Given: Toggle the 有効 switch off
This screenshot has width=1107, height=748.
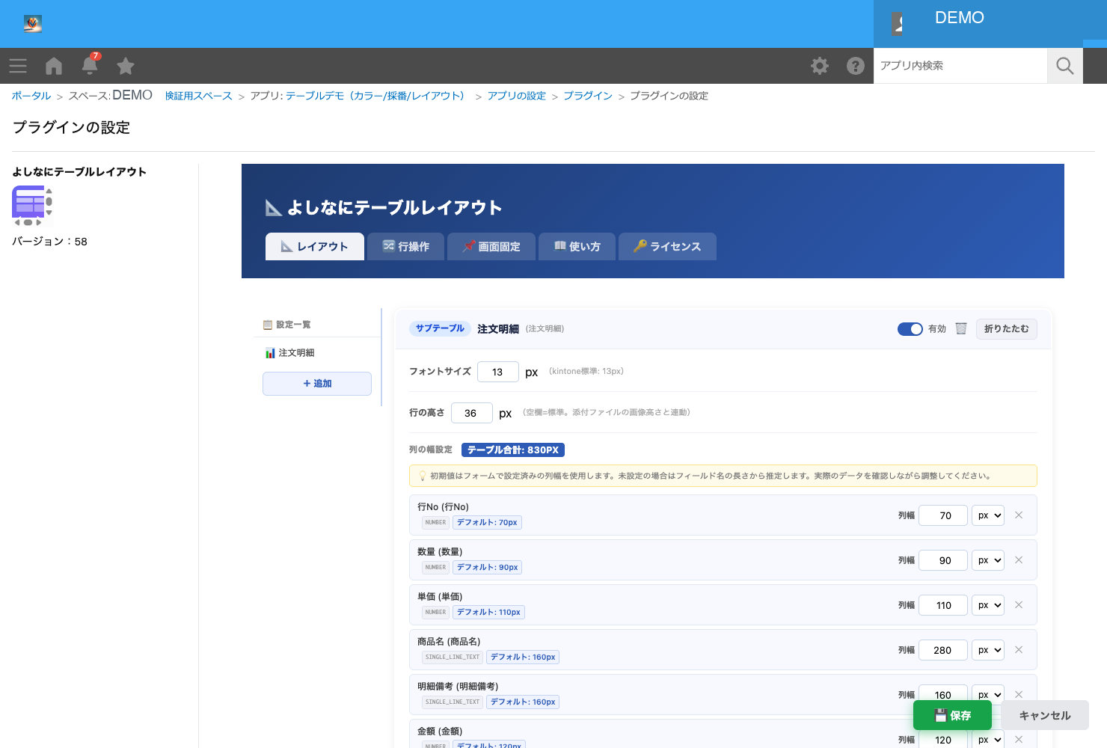Looking at the screenshot, I should pyautogui.click(x=910, y=329).
